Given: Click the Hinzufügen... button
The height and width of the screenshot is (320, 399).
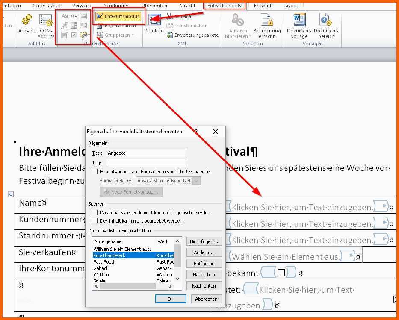Looking at the screenshot, I should tap(204, 241).
